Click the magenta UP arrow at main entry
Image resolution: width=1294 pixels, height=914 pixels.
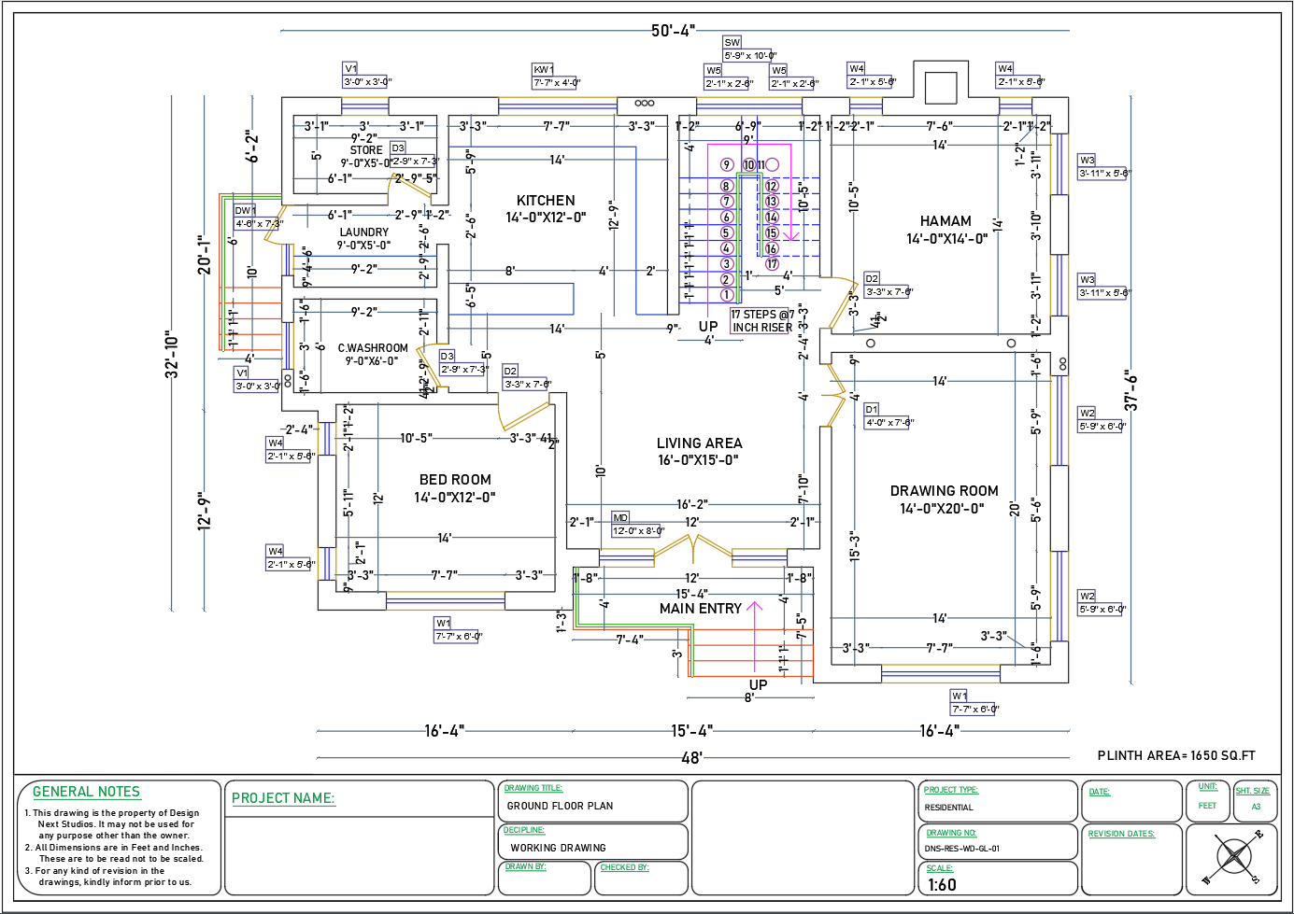755,635
